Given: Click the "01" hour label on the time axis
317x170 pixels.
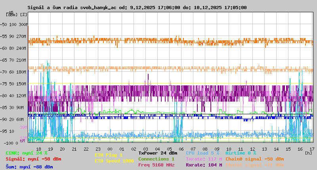Looking at the screenshot, I should point(122,149).
